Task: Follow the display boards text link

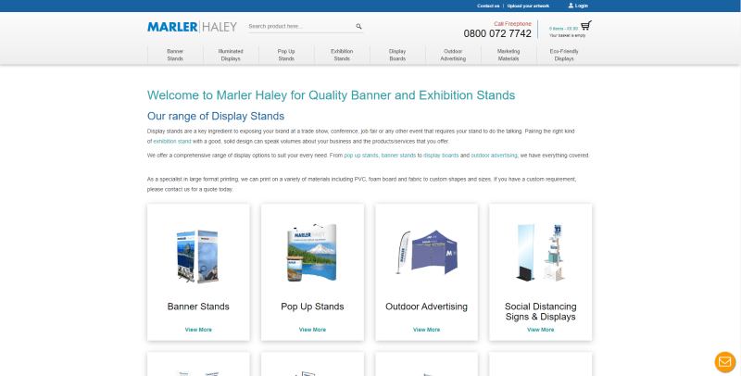Action: pos(441,156)
